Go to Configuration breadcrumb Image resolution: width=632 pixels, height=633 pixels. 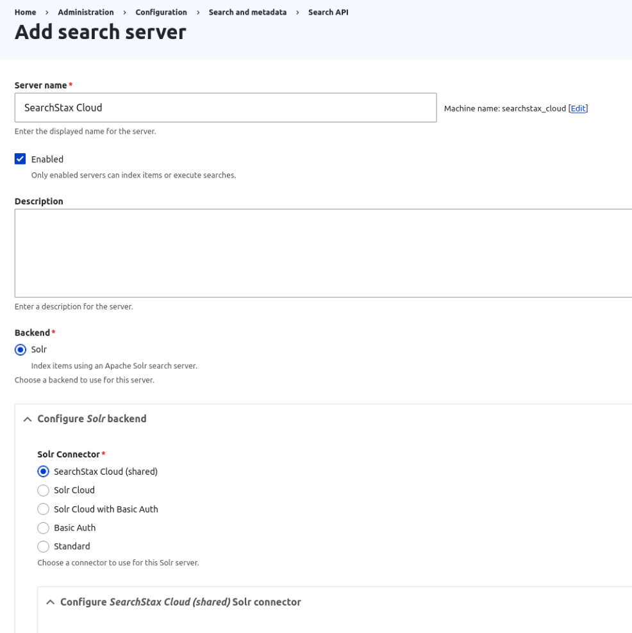click(x=161, y=12)
